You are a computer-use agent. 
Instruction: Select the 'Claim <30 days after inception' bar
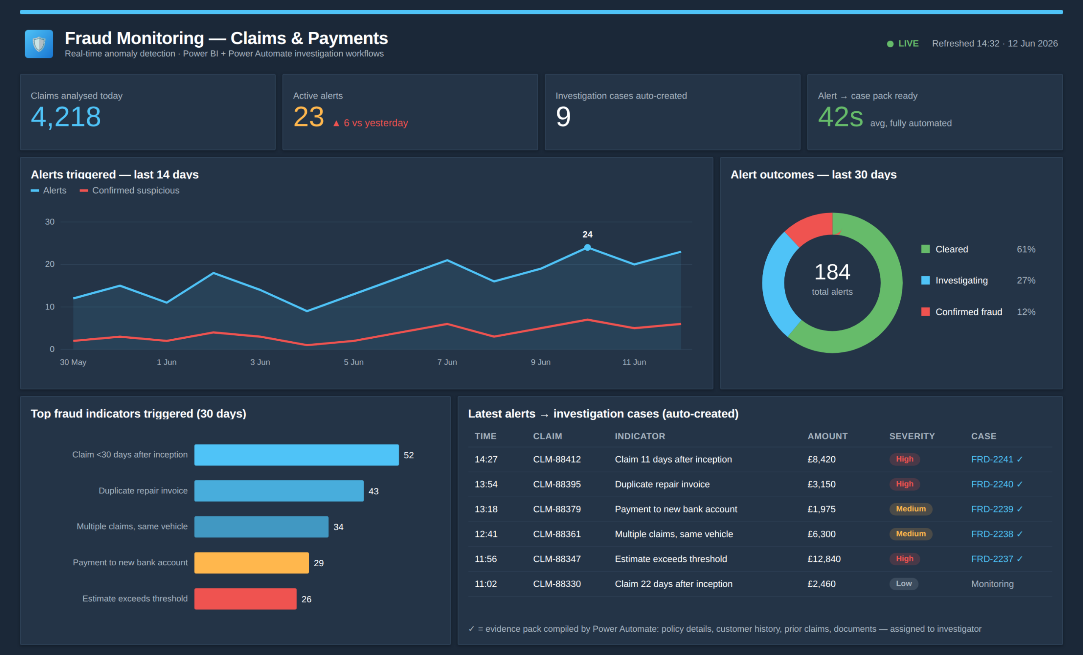click(x=296, y=455)
